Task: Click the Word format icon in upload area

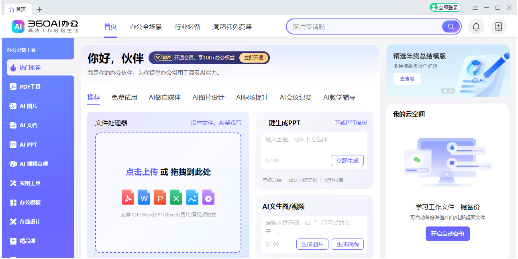Action: click(144, 197)
